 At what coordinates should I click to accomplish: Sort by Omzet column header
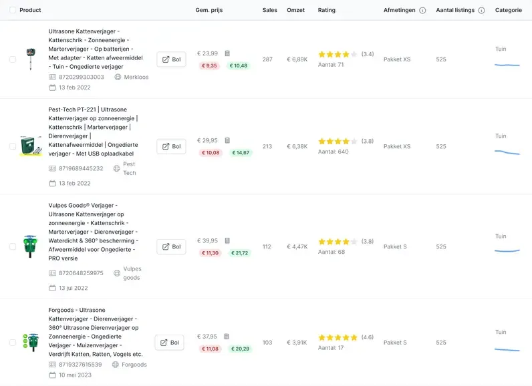click(296, 10)
